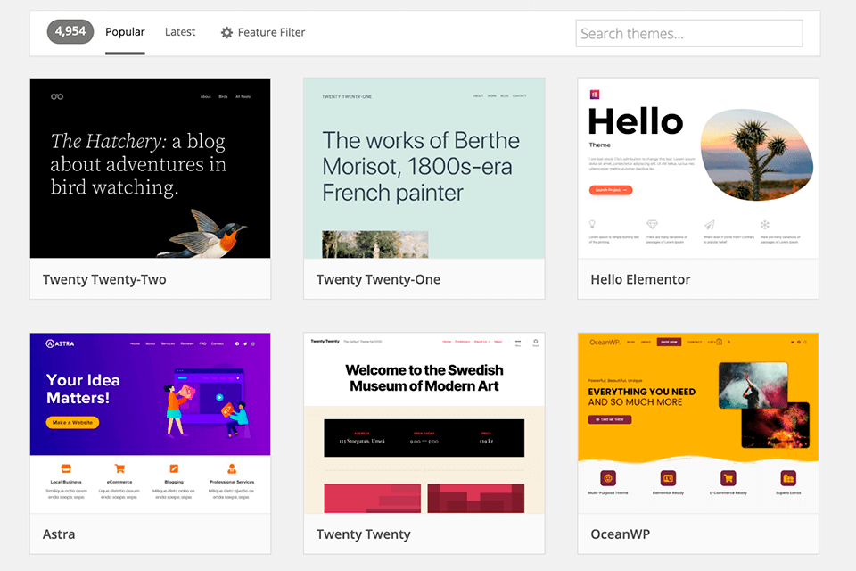
Task: Click the Twenty Twenty-Two theme name
Action: (x=104, y=279)
